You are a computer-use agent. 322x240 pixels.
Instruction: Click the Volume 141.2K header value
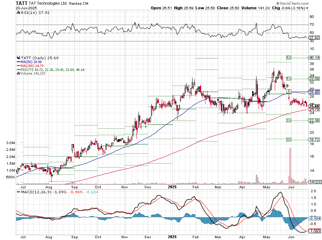pyautogui.click(x=256, y=8)
